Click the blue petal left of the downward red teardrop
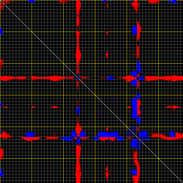This screenshot has width=183, height=183. click(x=74, y=134)
